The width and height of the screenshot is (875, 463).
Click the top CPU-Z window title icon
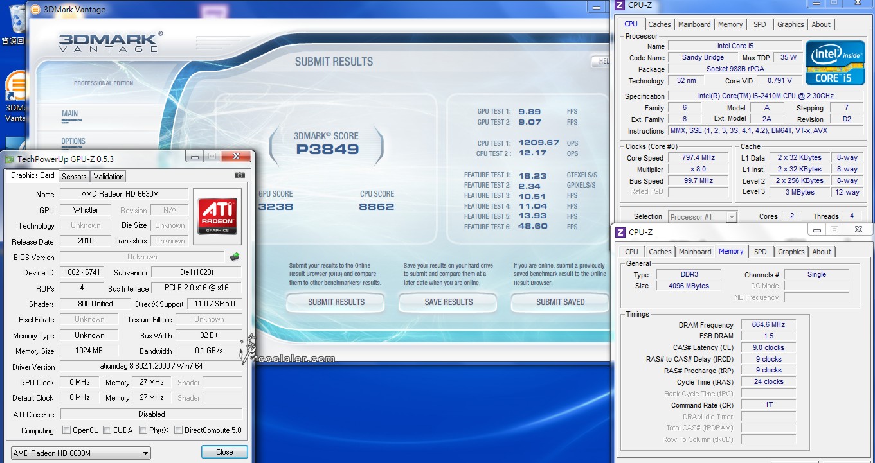pos(620,5)
